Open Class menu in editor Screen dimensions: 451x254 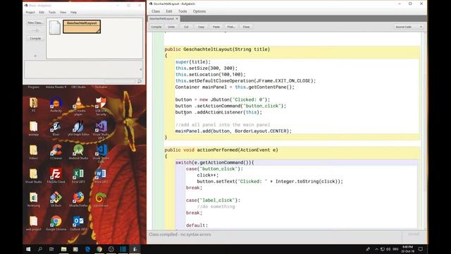pyautogui.click(x=156, y=11)
